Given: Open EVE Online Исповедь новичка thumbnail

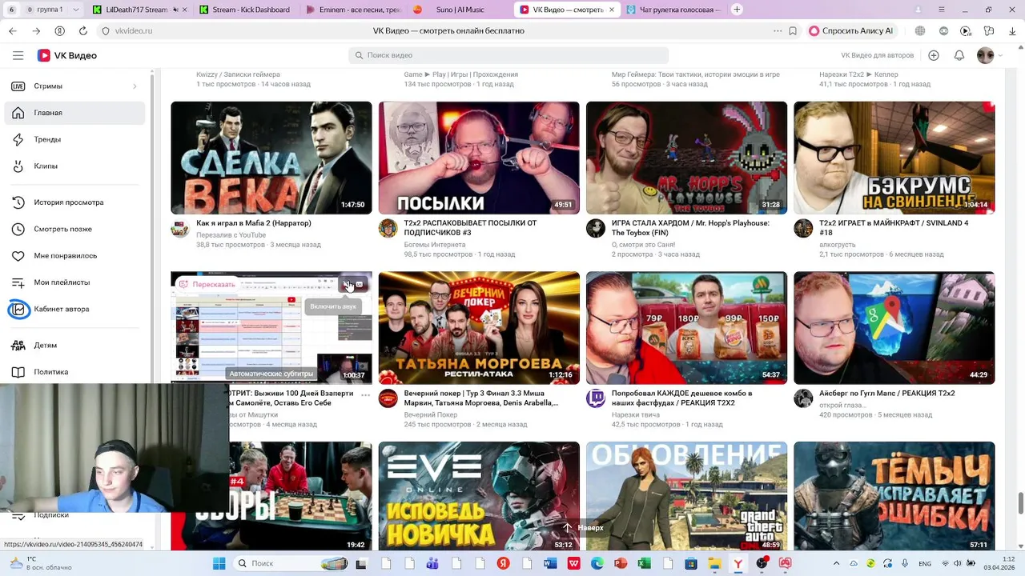Looking at the screenshot, I should [479, 496].
